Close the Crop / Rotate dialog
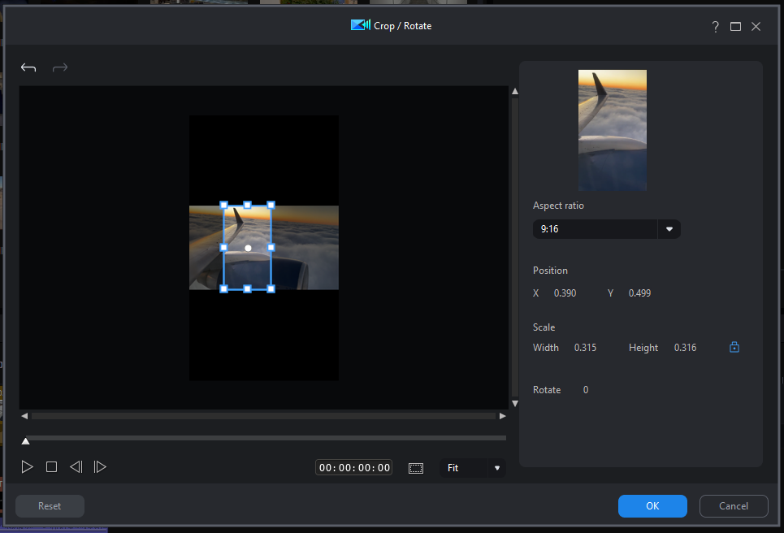Image resolution: width=784 pixels, height=533 pixels. click(756, 27)
